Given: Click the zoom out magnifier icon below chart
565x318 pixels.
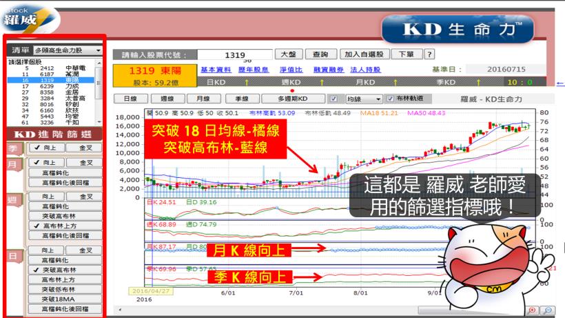Looking at the screenshot, I should coord(548,310).
